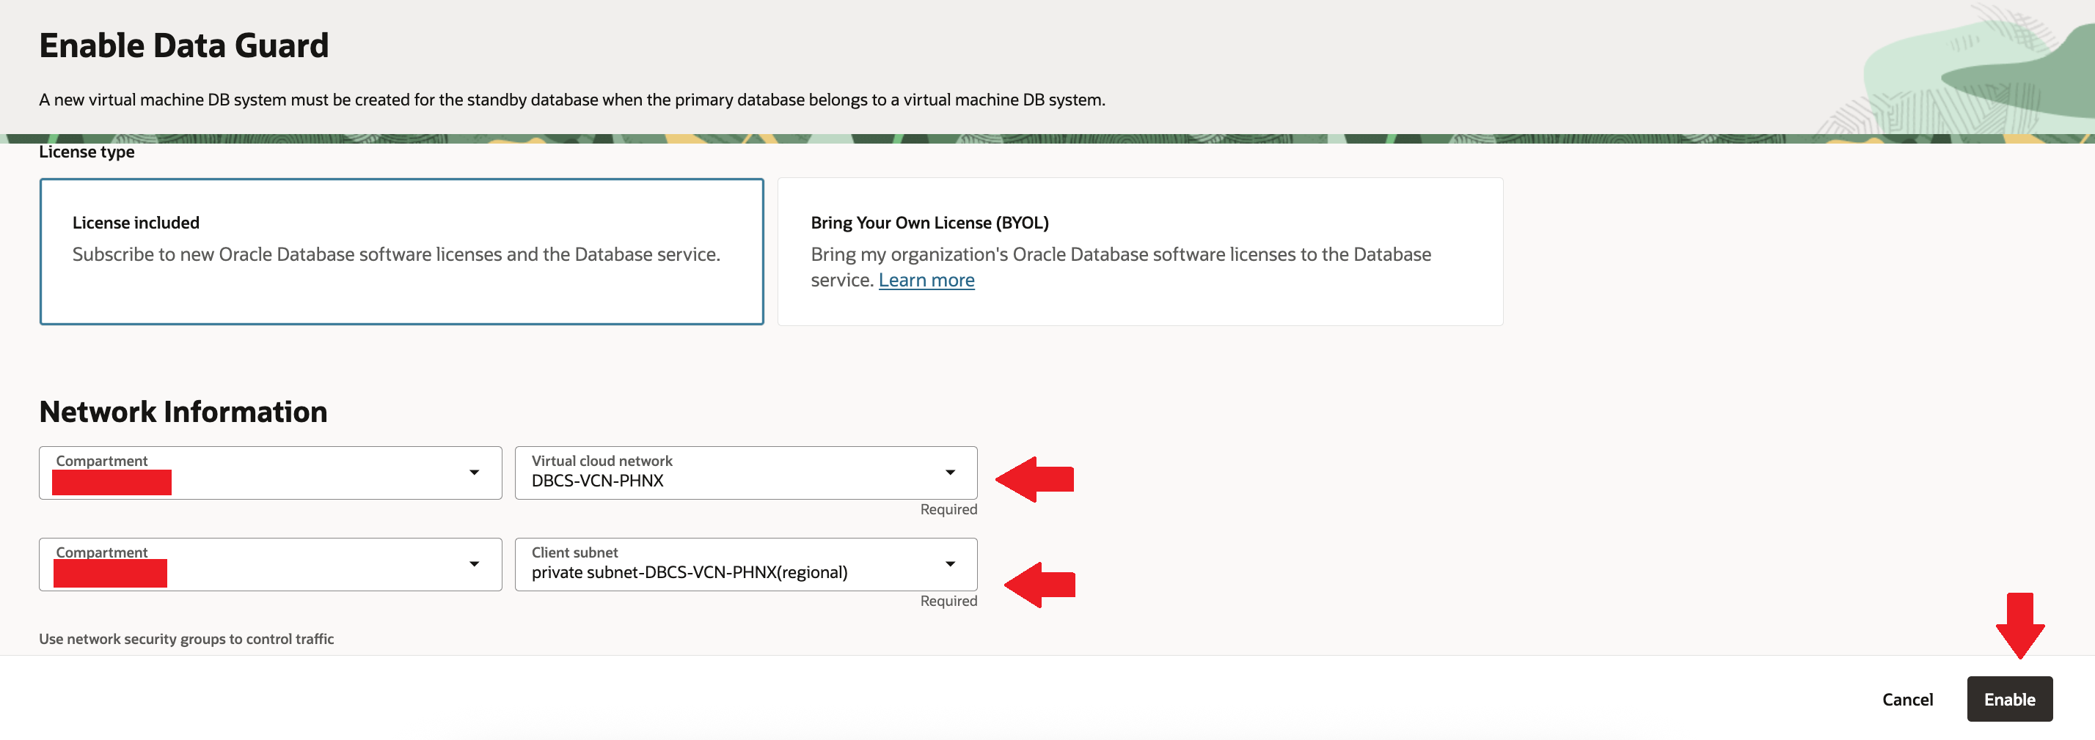Click red arrow pointing at Client subnet
Screen dimensions: 2095x740
[x=1039, y=585]
